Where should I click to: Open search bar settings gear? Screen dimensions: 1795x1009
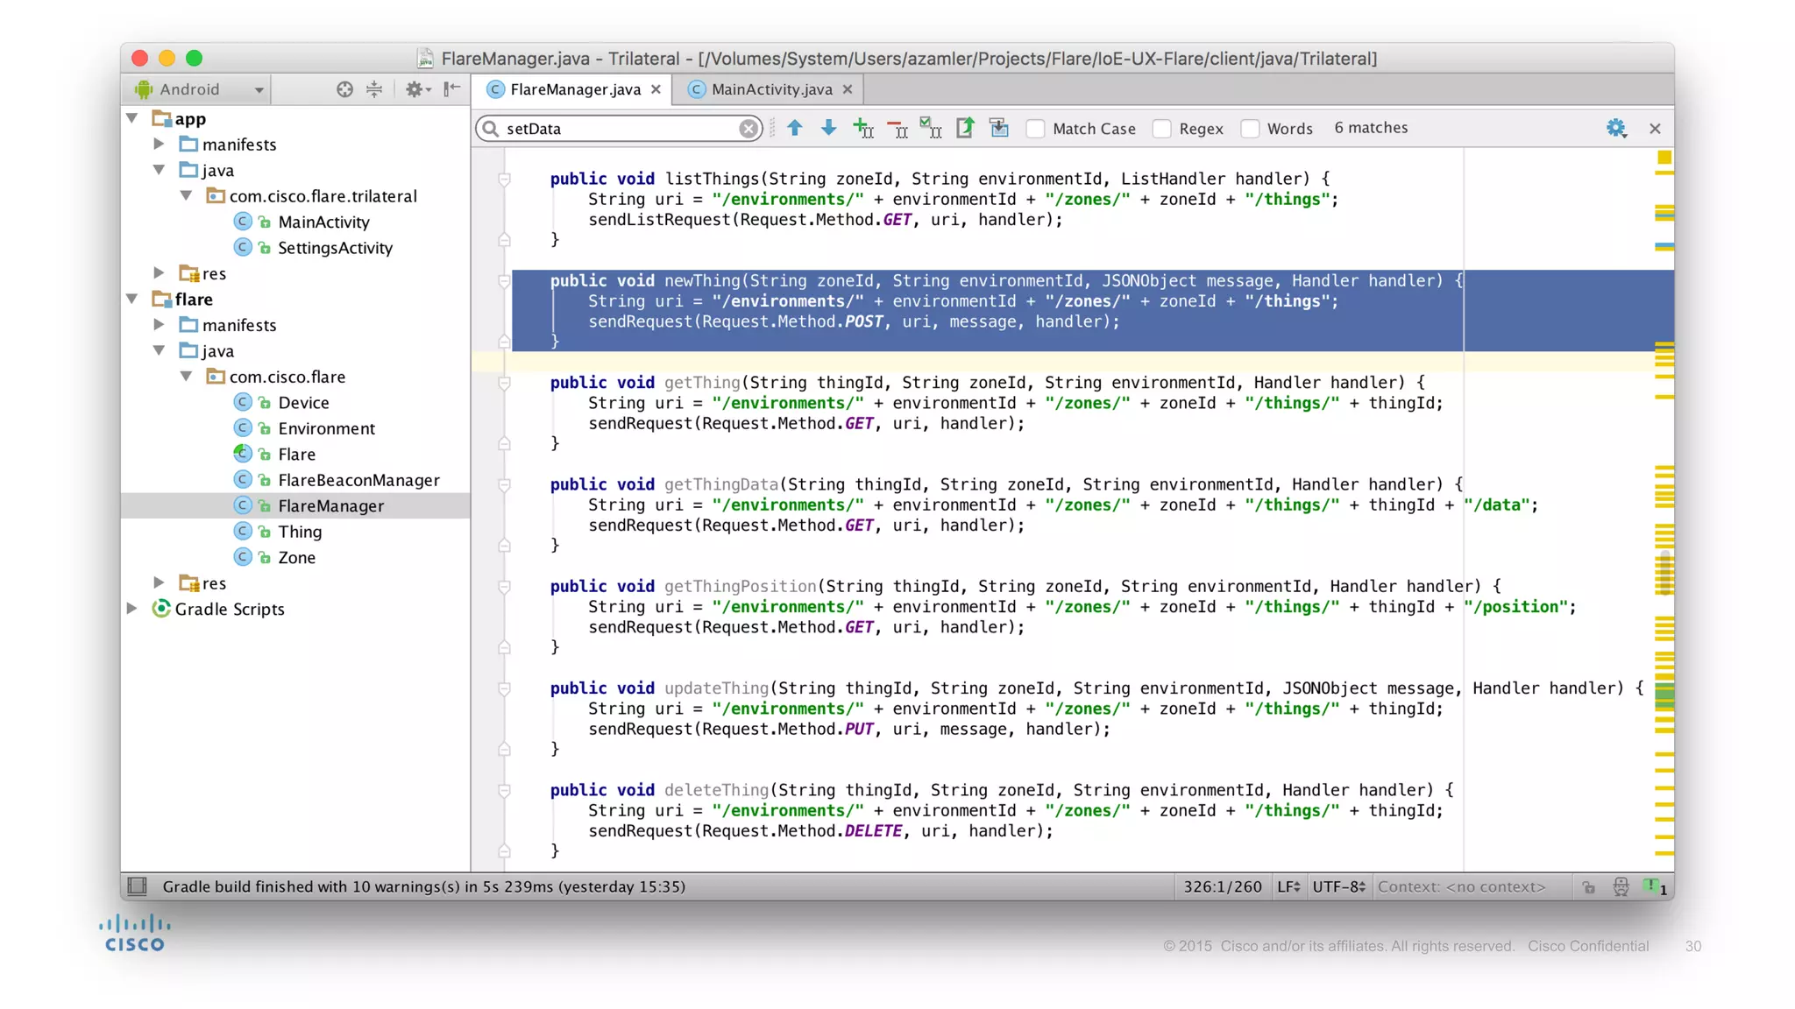point(1615,129)
